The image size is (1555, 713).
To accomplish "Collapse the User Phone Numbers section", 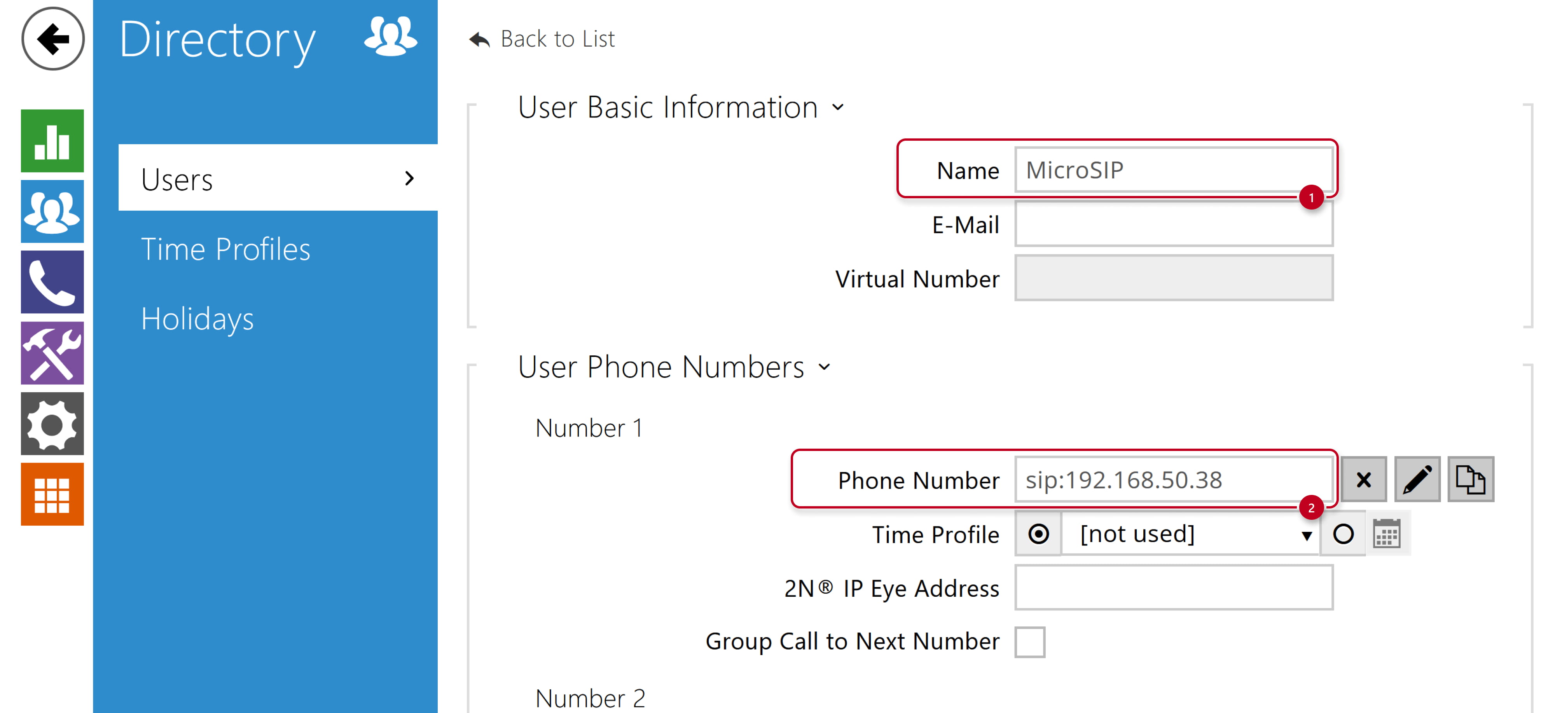I will tap(825, 367).
